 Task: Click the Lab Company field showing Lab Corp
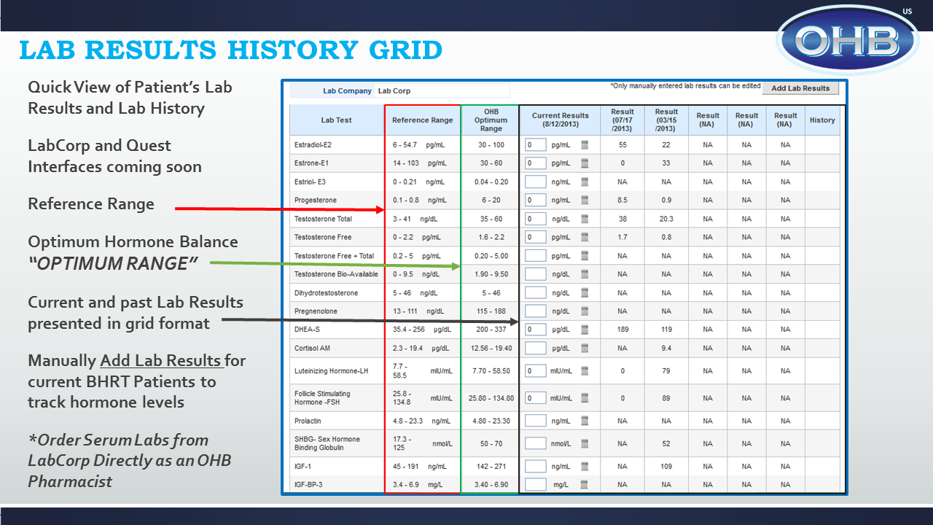(x=442, y=91)
